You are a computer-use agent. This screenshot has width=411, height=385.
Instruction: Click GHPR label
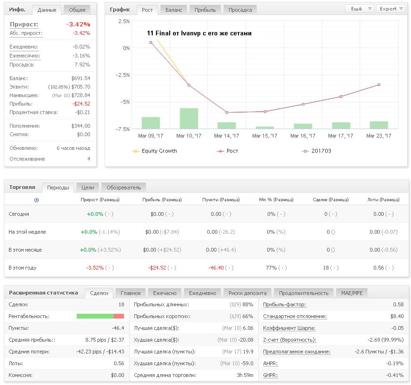tap(270, 375)
